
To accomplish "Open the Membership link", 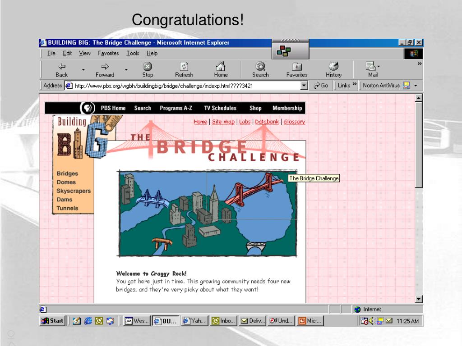I will coord(287,108).
